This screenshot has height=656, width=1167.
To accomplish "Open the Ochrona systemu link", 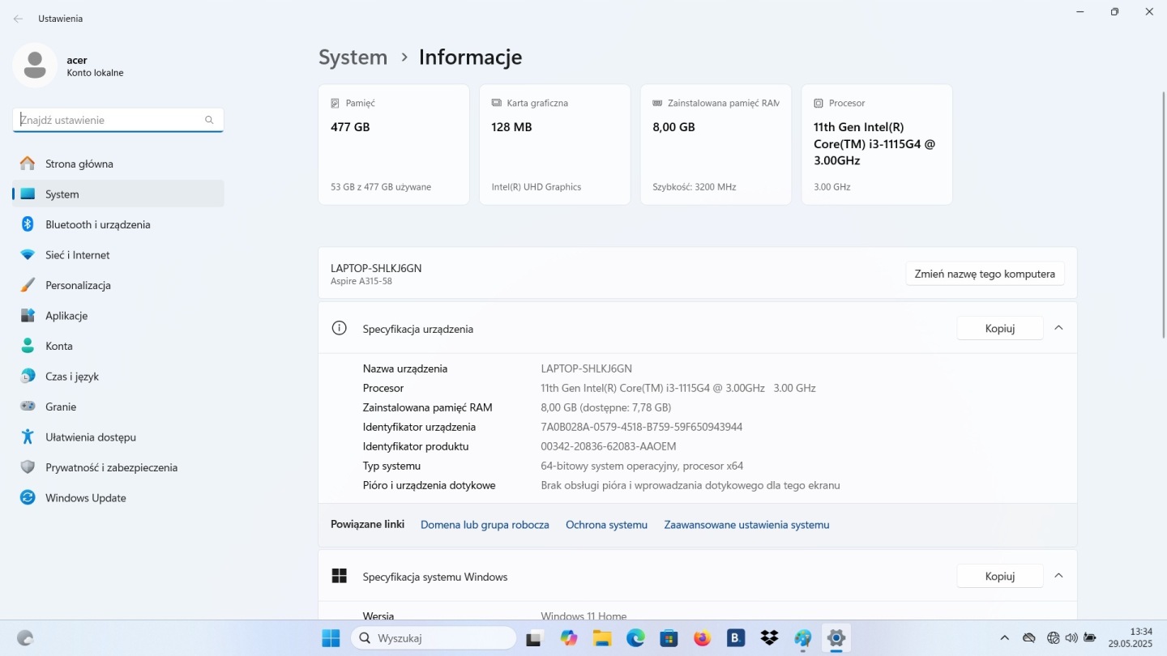I will 606,525.
